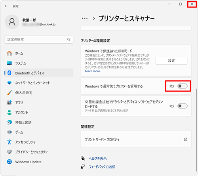Open プライバシーとセキュリティ category
The width and height of the screenshot is (198, 176).
click(x=39, y=152)
